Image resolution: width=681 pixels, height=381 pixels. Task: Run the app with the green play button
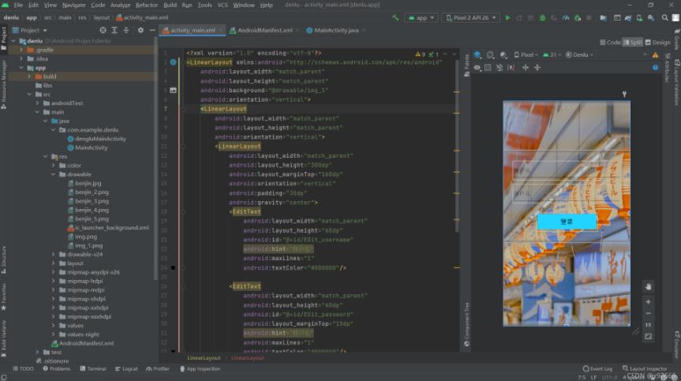click(x=507, y=17)
